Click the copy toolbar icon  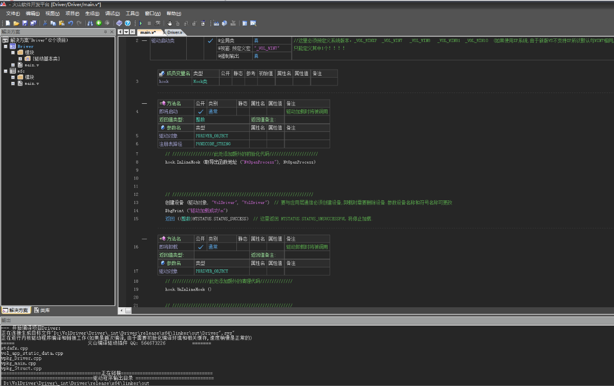(53, 23)
